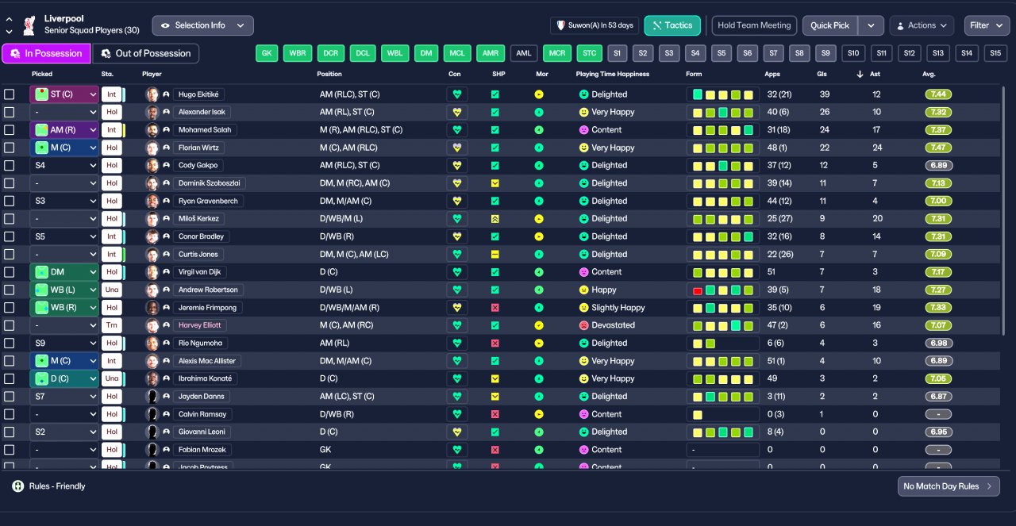Screen dimensions: 1016x526
Task: Click Jayden Danns's yellow sharpness icon
Action: coord(495,397)
